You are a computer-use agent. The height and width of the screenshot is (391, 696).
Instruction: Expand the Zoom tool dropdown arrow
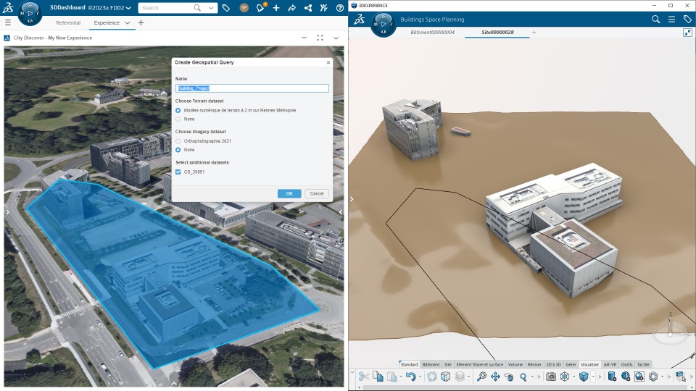coord(532,377)
